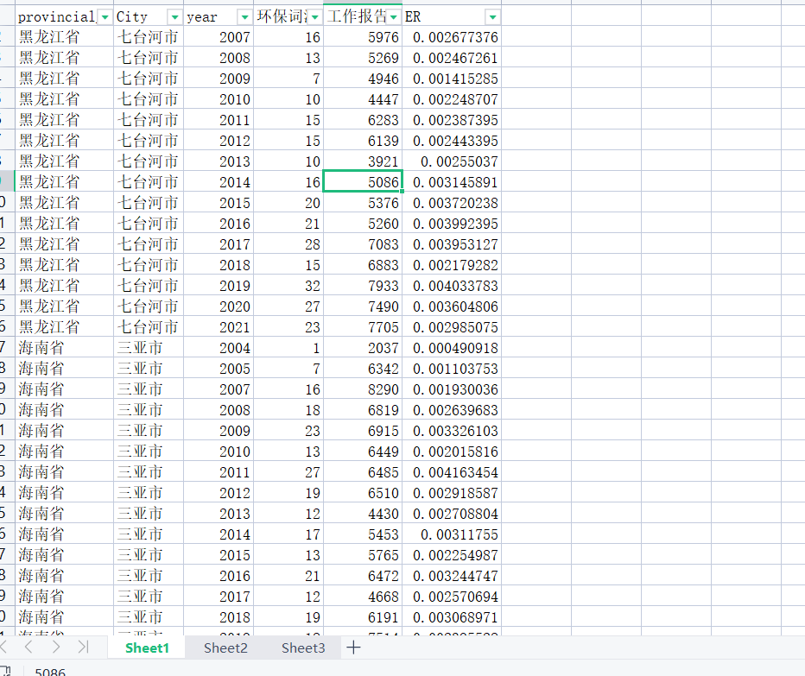Screen dimensions: 805x676
Task: Switch to the Sheet3 tab
Action: tap(303, 648)
